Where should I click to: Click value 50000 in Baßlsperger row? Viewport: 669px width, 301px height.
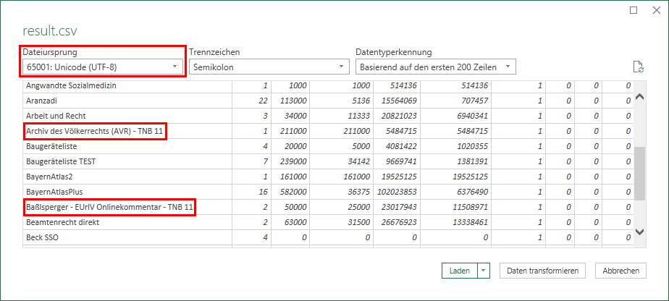(x=295, y=207)
